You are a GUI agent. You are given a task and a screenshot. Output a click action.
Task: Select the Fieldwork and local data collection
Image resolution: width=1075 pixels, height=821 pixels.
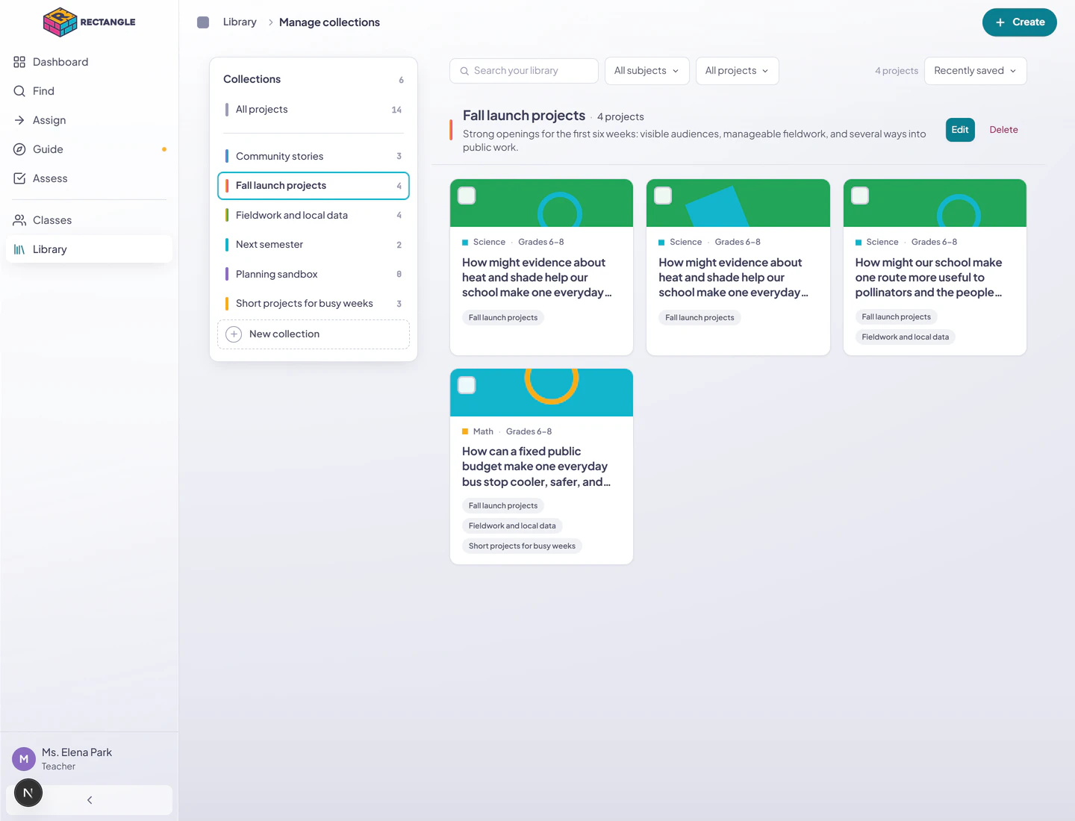314,215
